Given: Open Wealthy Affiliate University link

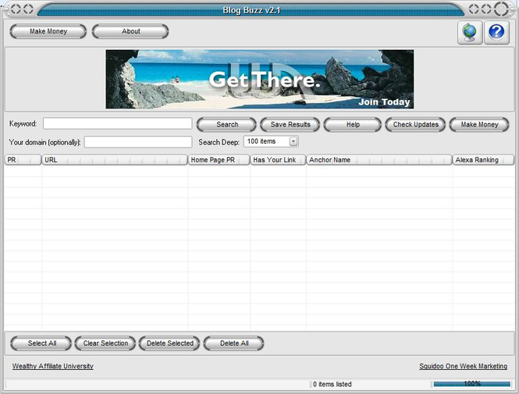Looking at the screenshot, I should click(x=52, y=366).
